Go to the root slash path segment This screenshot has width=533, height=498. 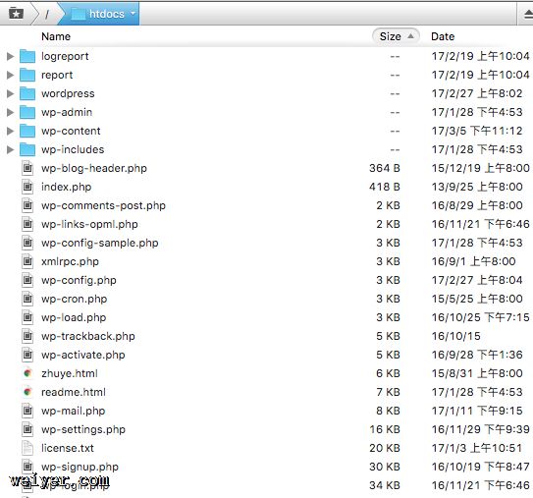click(x=46, y=14)
